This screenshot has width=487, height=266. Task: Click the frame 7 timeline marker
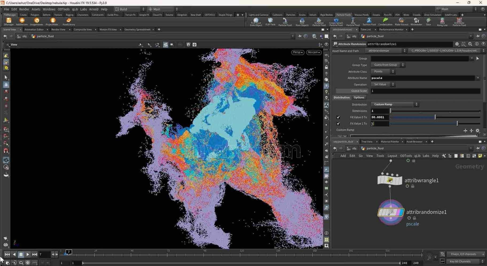coord(69,252)
